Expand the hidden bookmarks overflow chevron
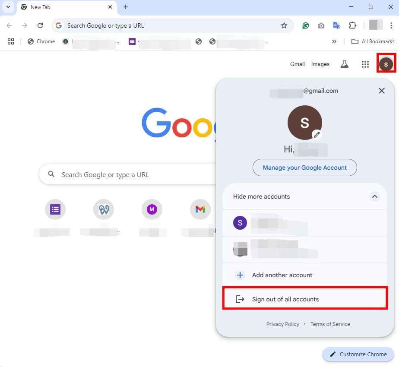 click(334, 41)
